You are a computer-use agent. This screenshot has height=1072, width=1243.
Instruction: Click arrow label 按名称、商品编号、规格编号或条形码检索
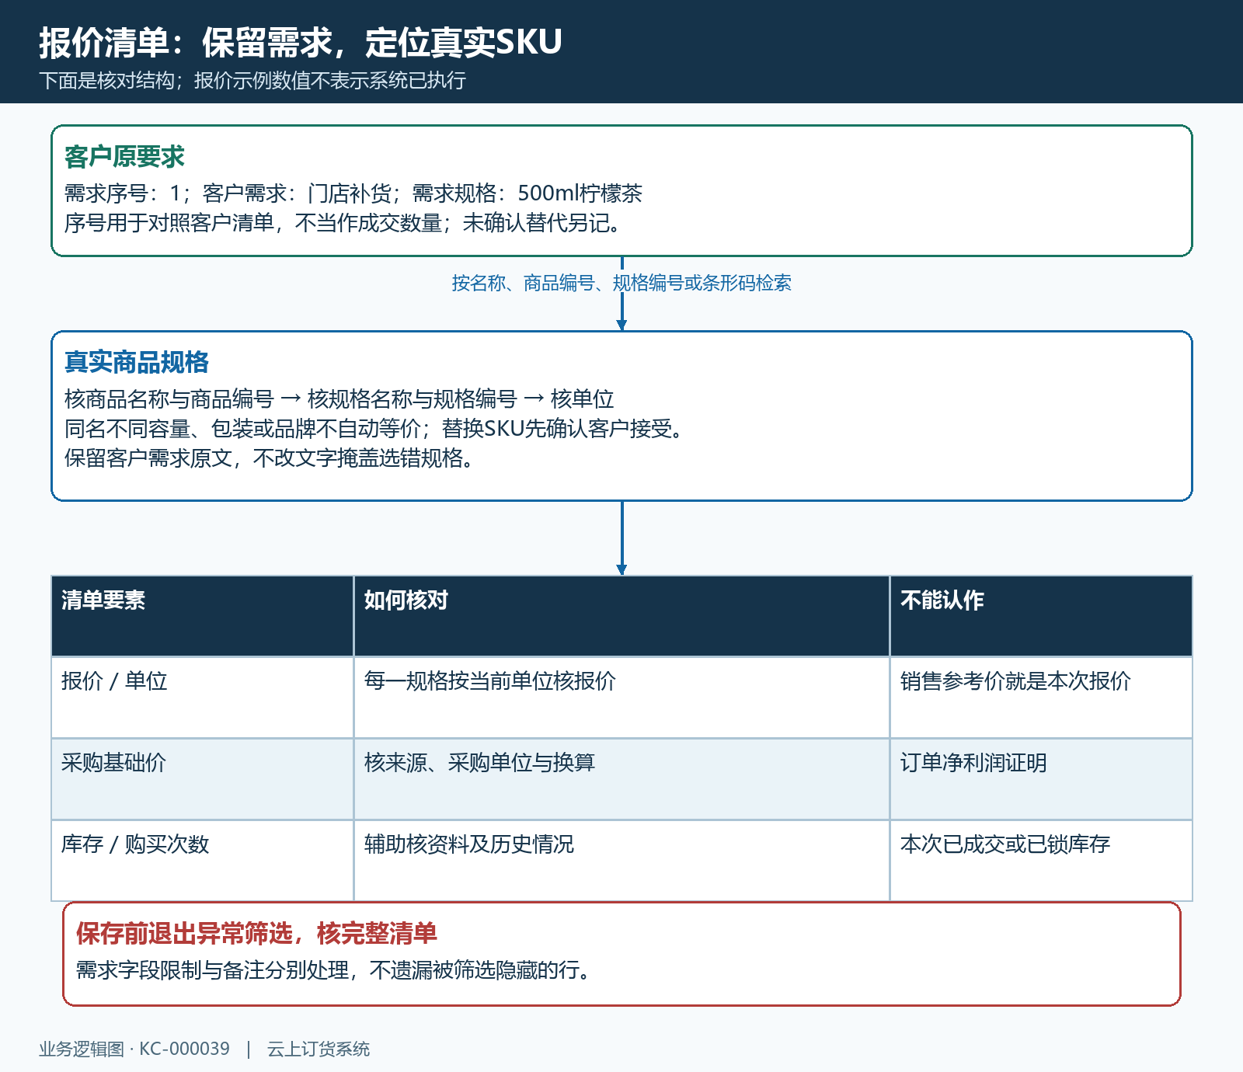[x=621, y=283]
